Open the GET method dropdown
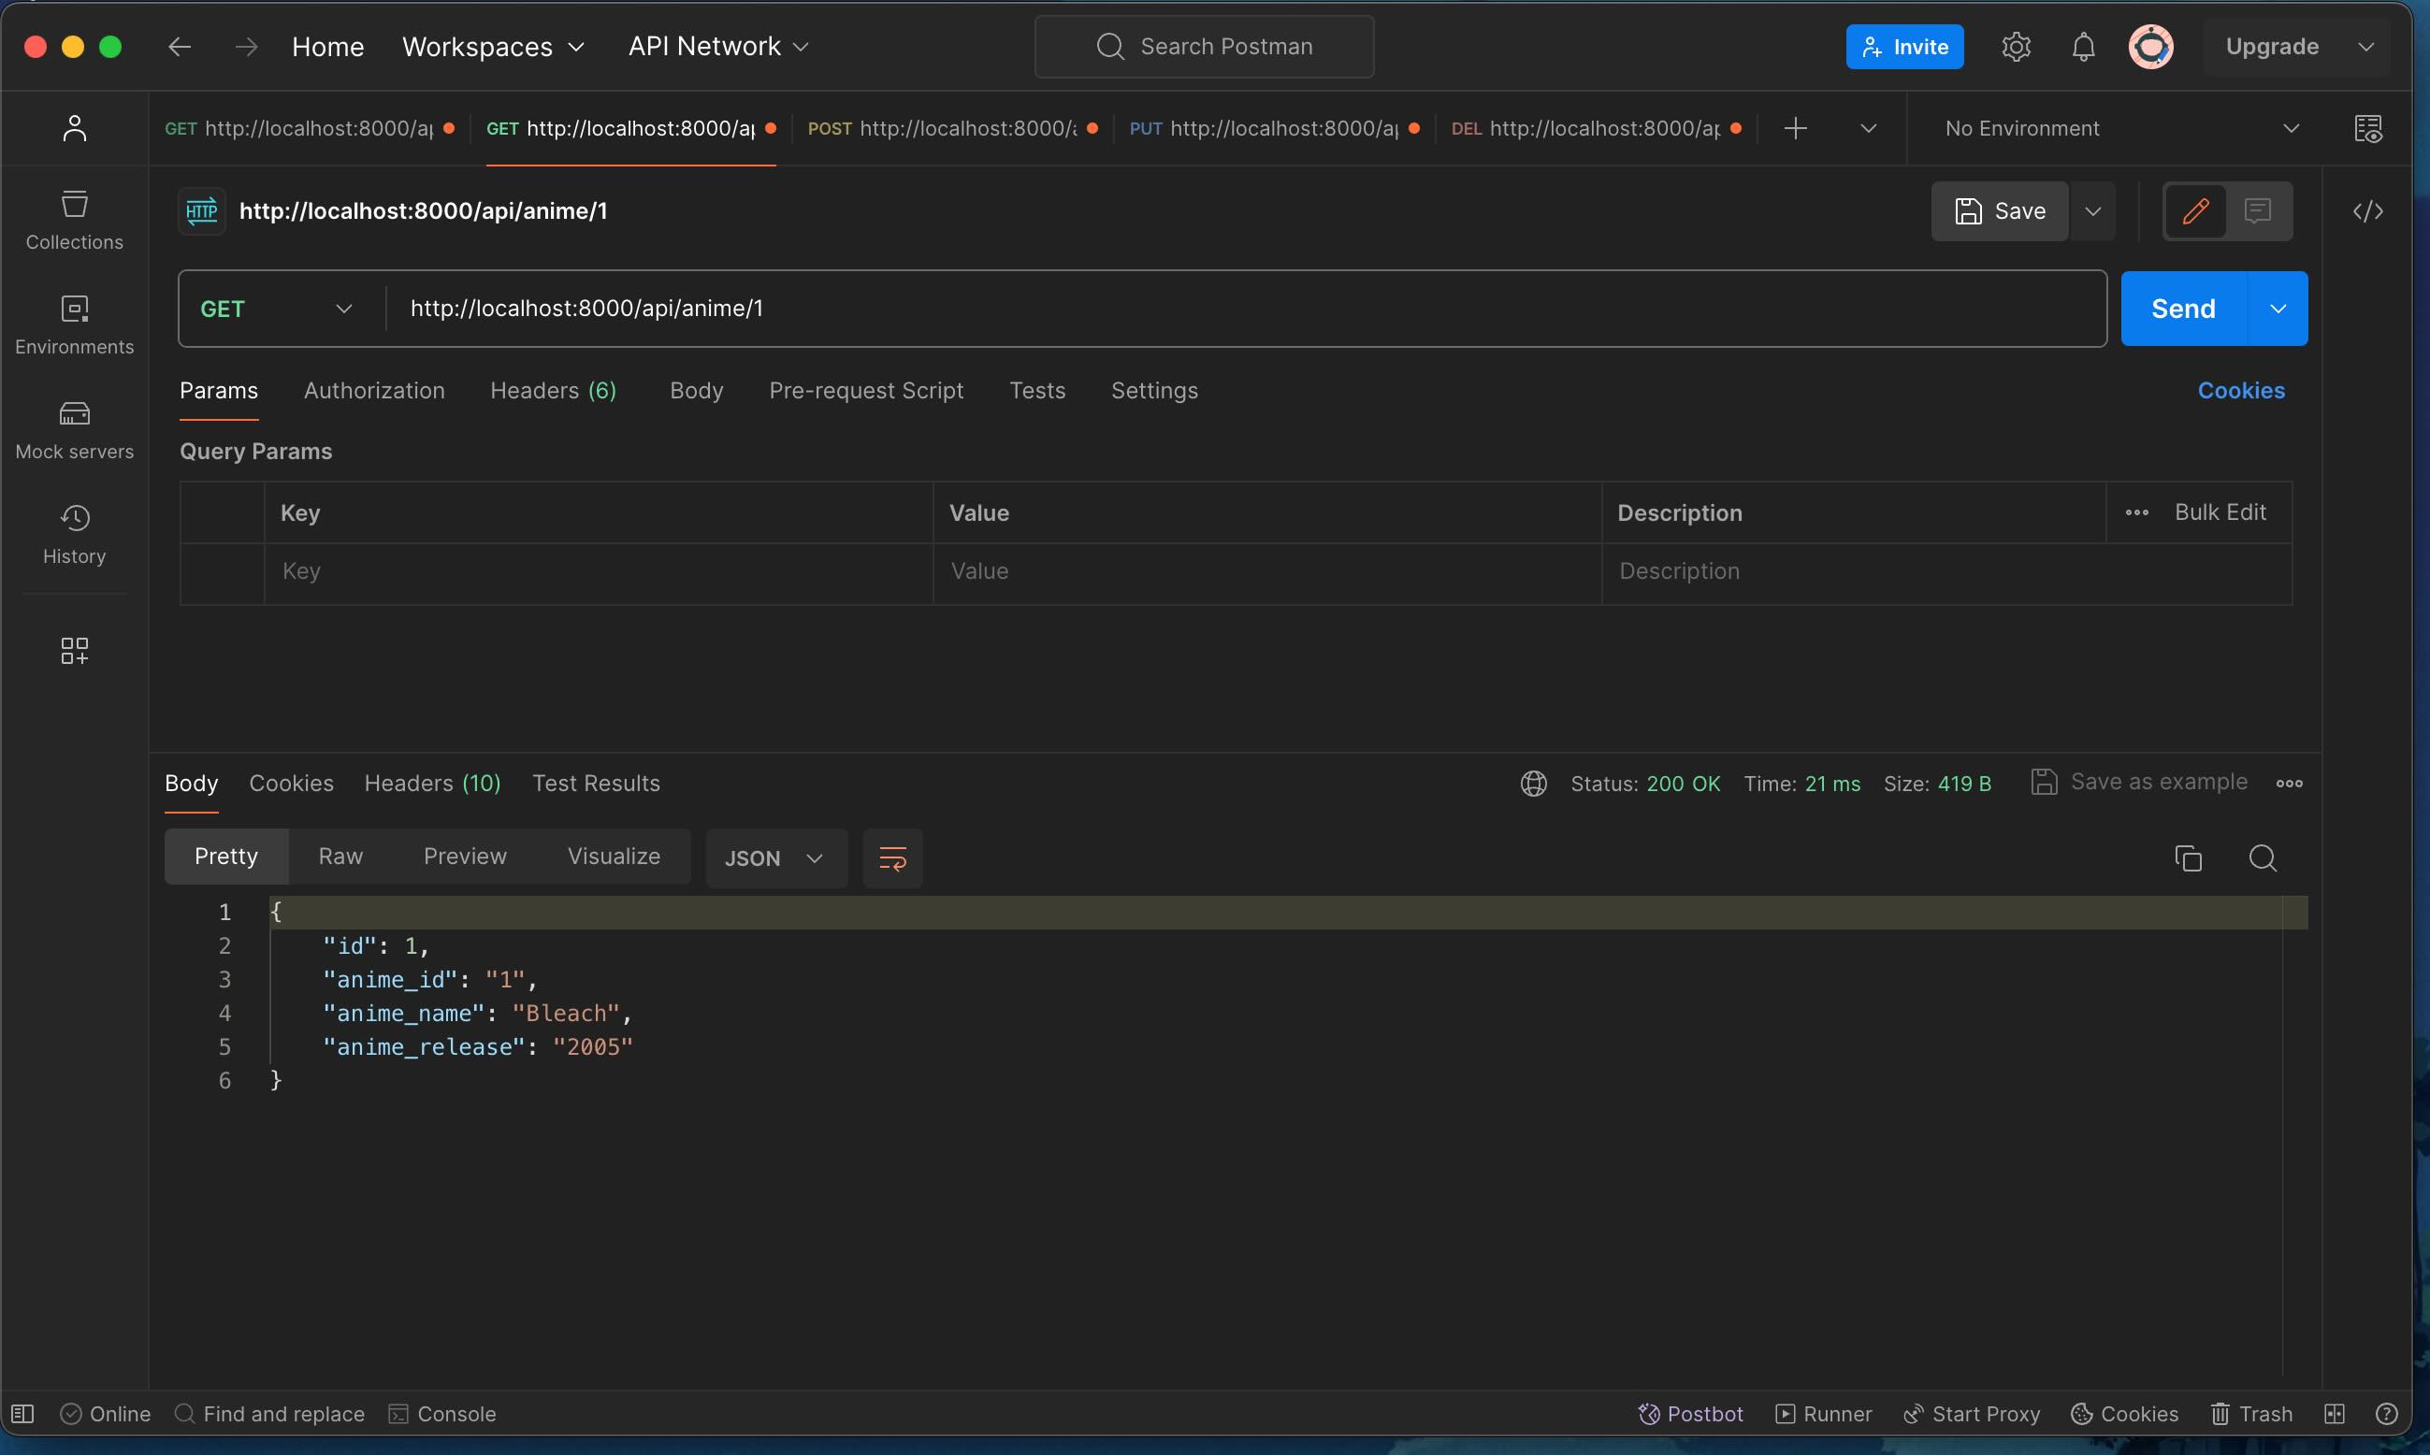Viewport: 2430px width, 1455px height. point(277,309)
